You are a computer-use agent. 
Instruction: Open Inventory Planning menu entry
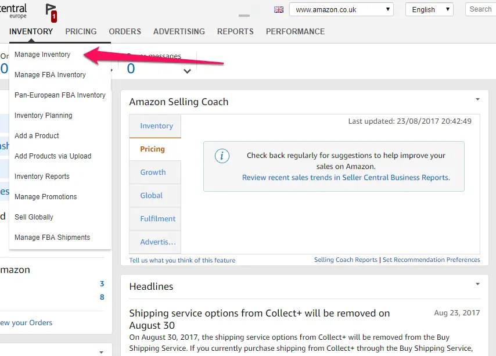click(x=44, y=116)
